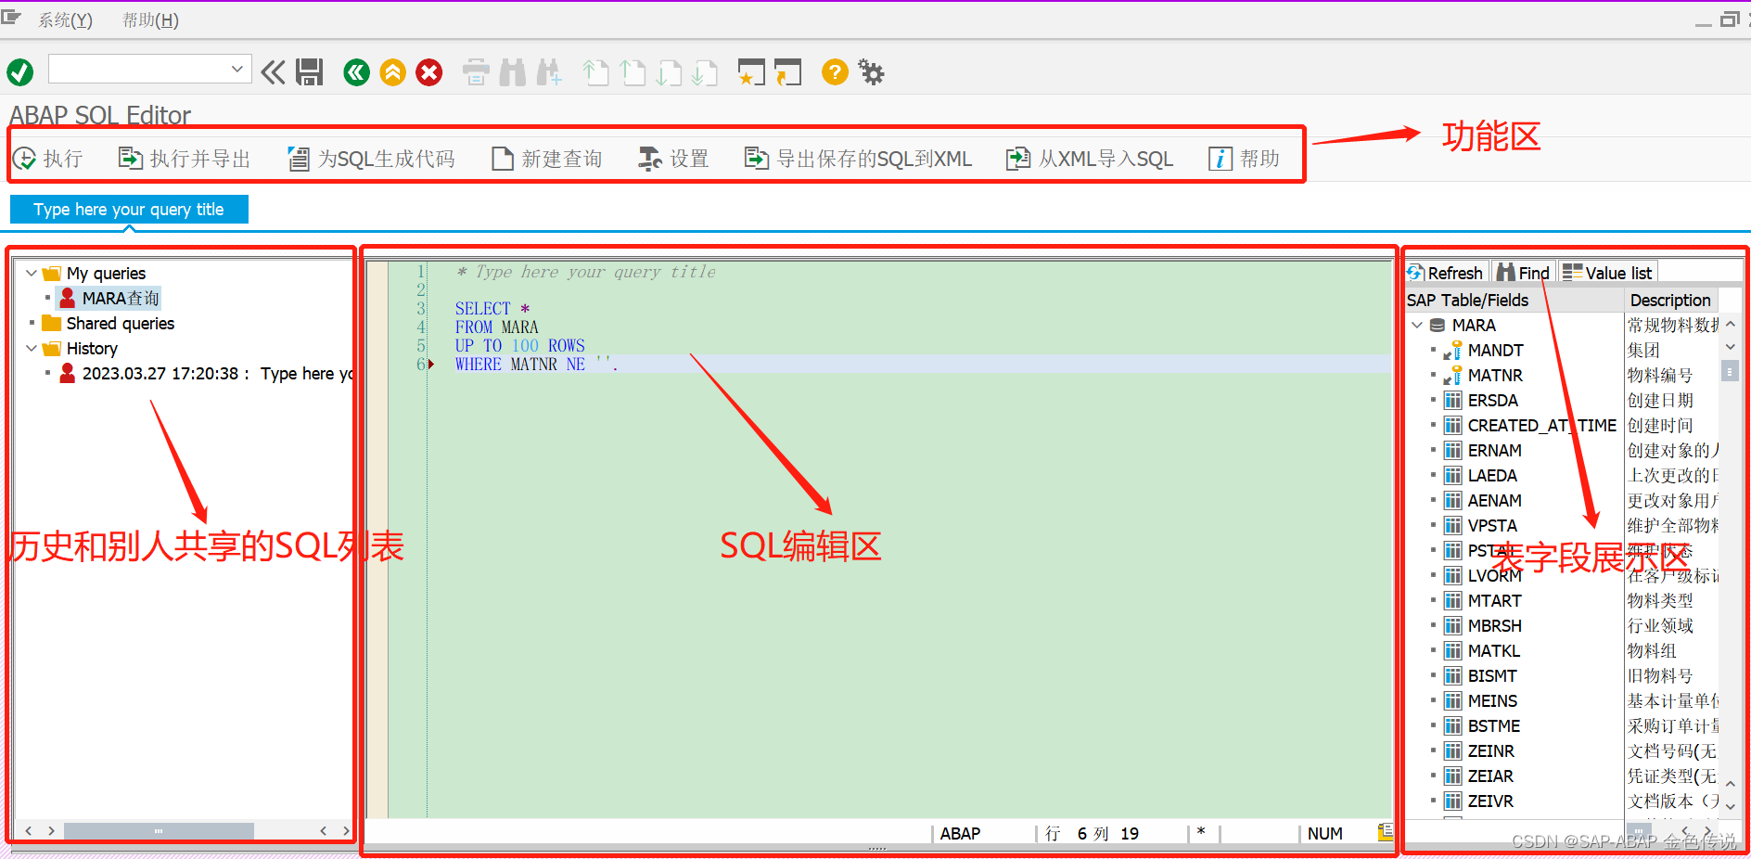
Task: Select the ERSDA field
Action: (x=1492, y=400)
